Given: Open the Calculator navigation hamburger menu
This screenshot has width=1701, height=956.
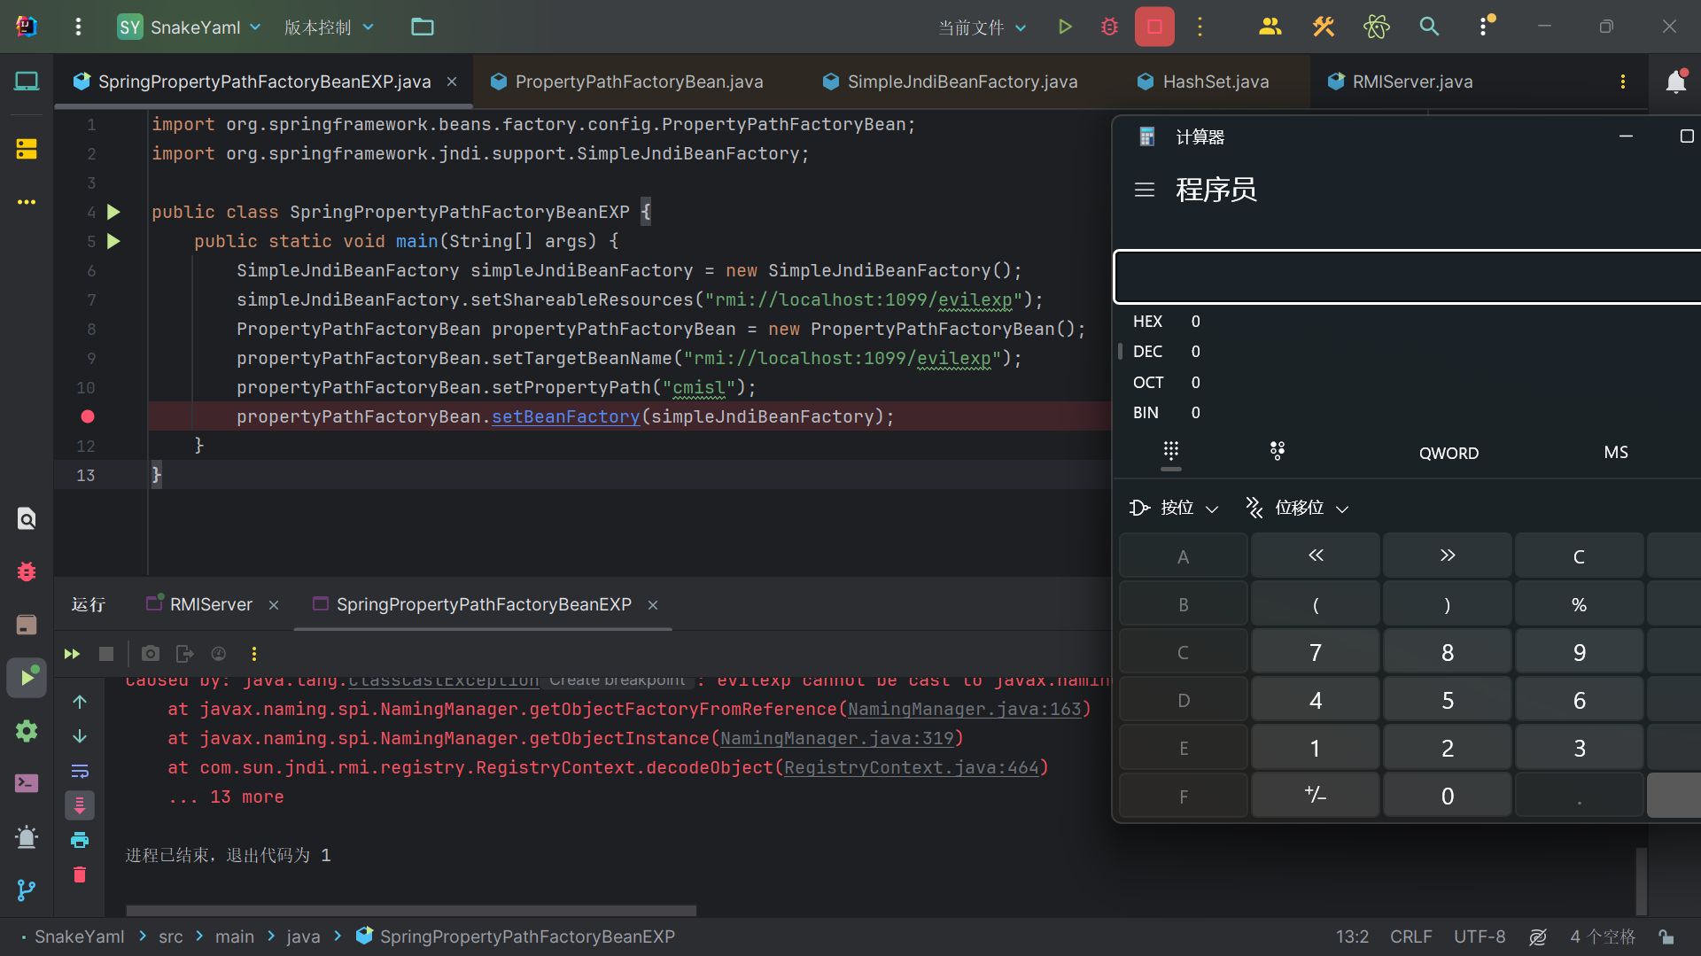Looking at the screenshot, I should pos(1145,190).
